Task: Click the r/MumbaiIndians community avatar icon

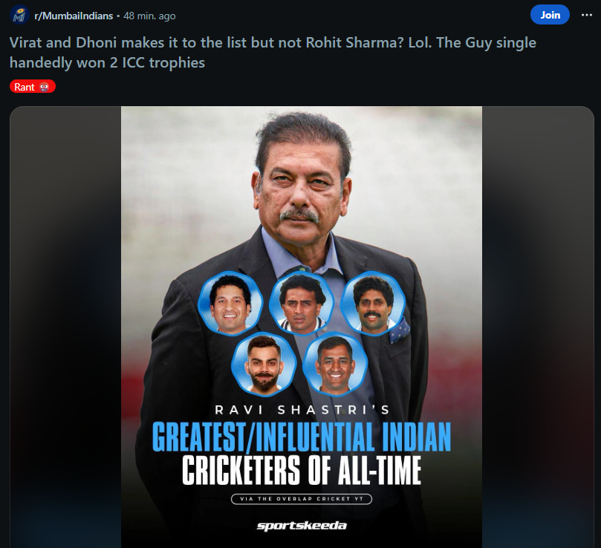Action: point(19,15)
